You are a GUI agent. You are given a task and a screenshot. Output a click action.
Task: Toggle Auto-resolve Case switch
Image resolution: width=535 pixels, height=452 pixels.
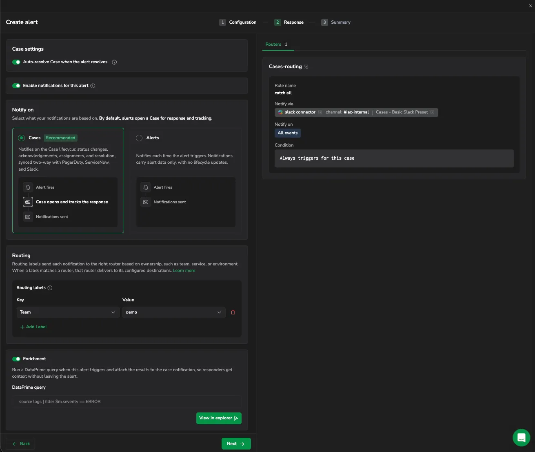point(16,62)
